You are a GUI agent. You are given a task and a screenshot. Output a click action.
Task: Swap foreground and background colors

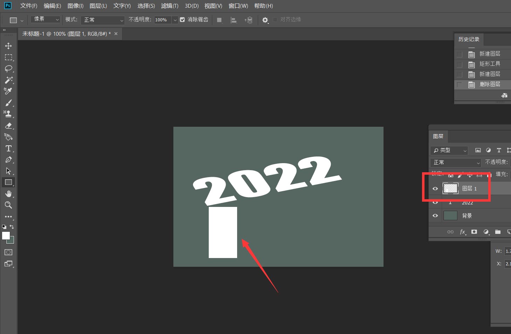[12, 227]
